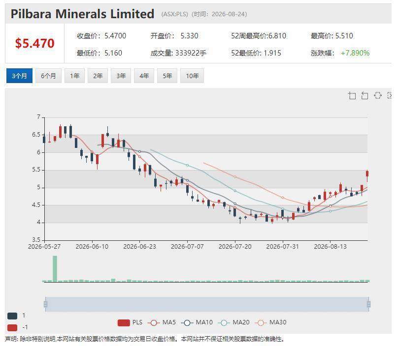Show the 3年 price history

pos(121,76)
